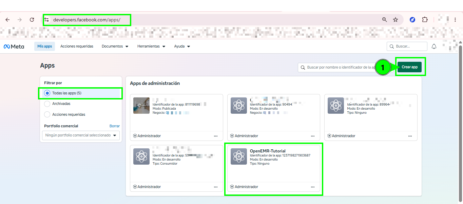Click the browser address bar URL
The width and height of the screenshot is (463, 204).
coord(87,20)
